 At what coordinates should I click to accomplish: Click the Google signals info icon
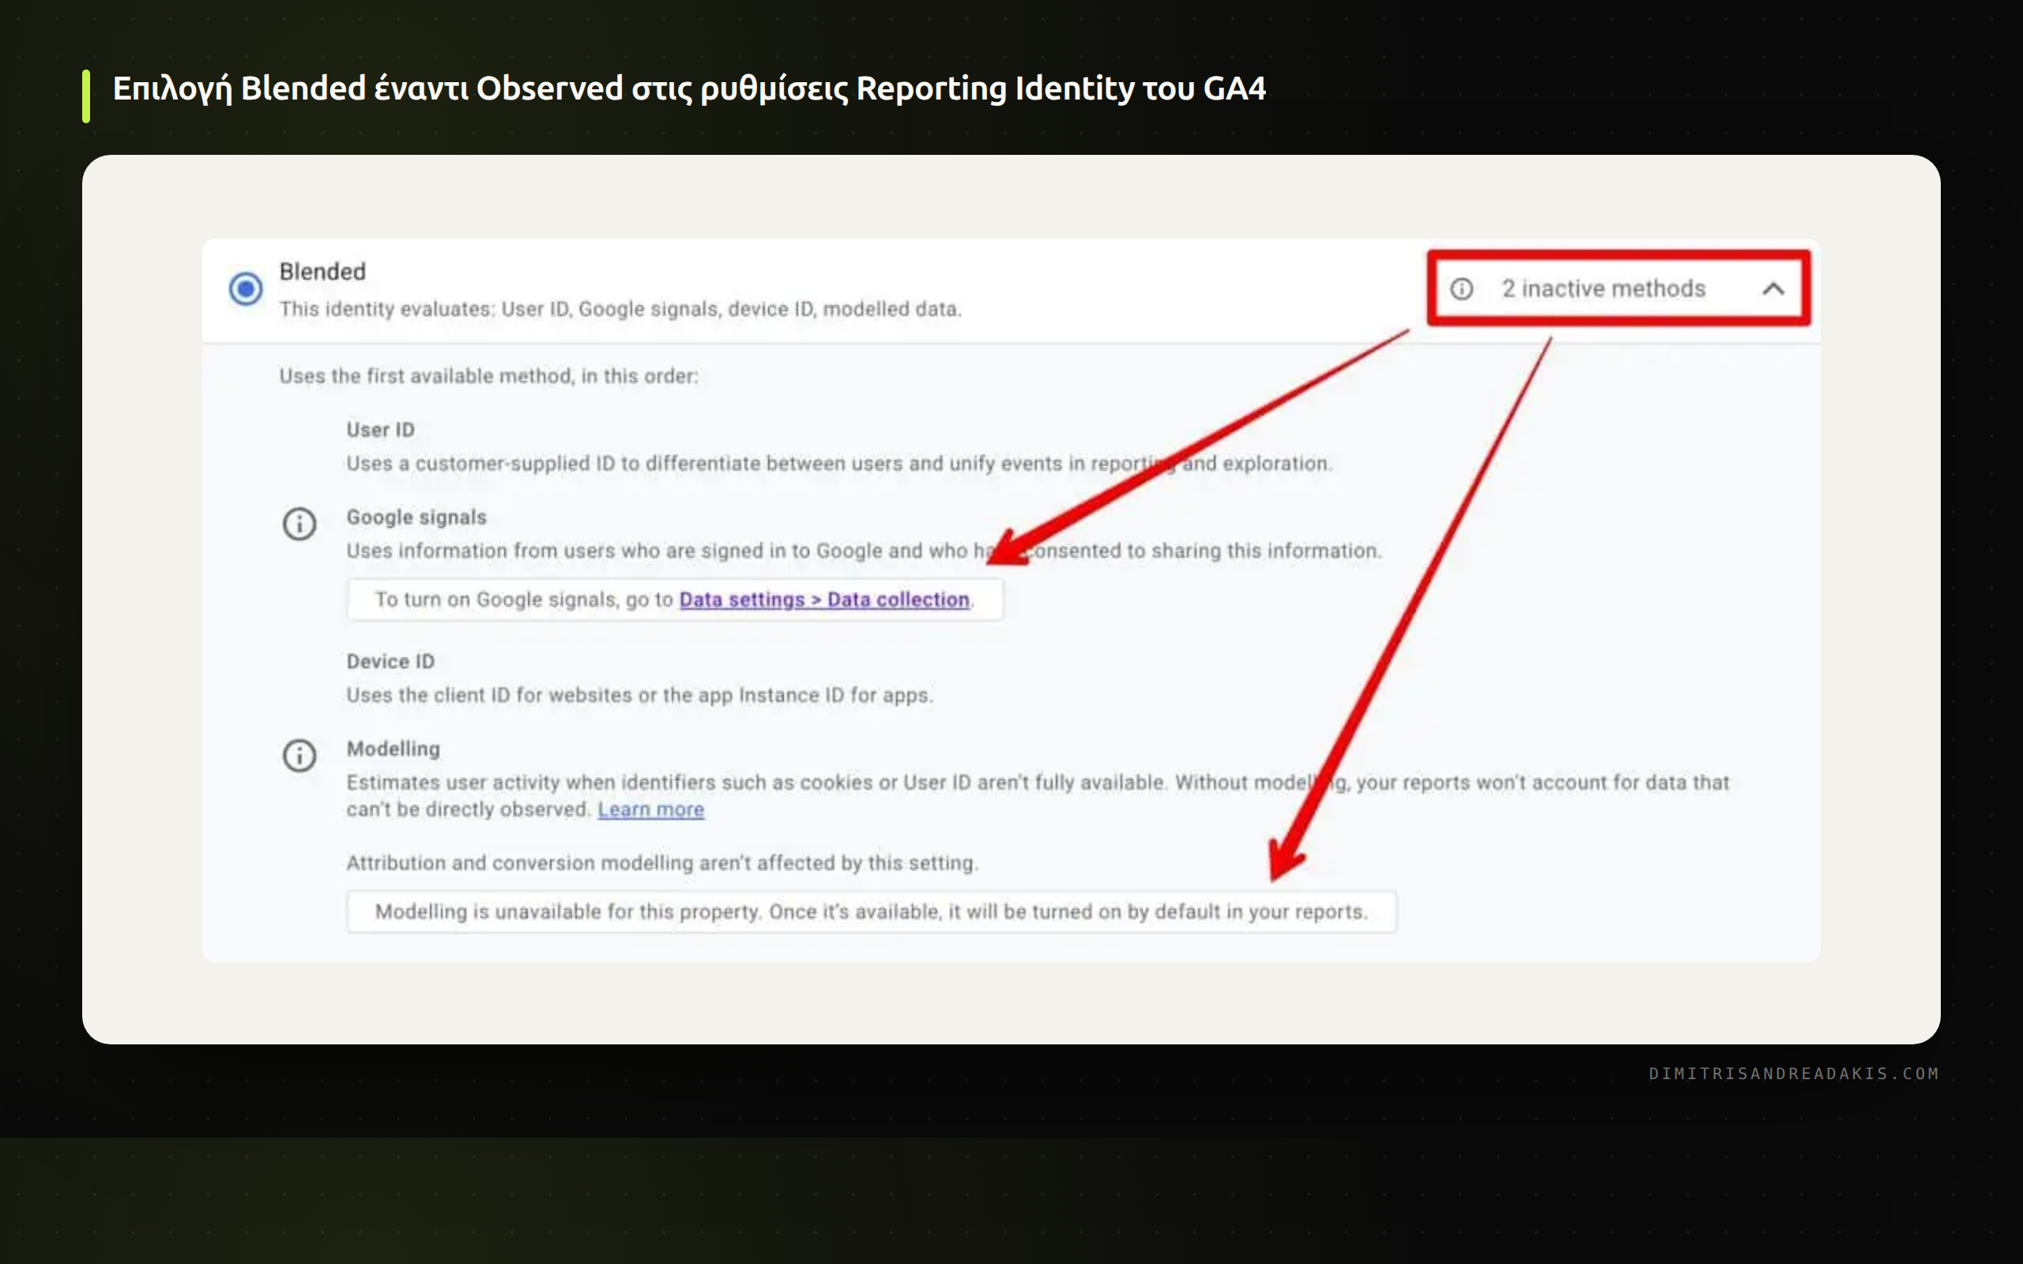click(299, 524)
